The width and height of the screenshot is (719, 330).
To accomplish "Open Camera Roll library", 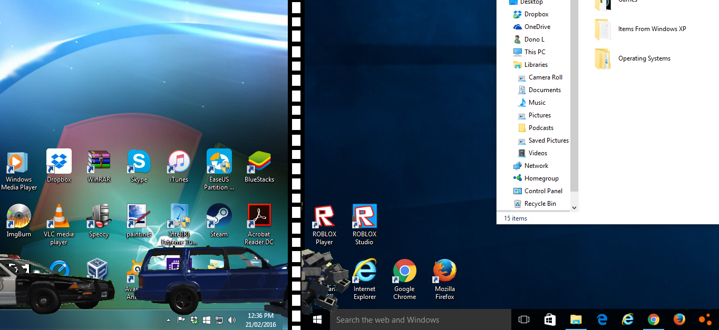I will tap(540, 77).
